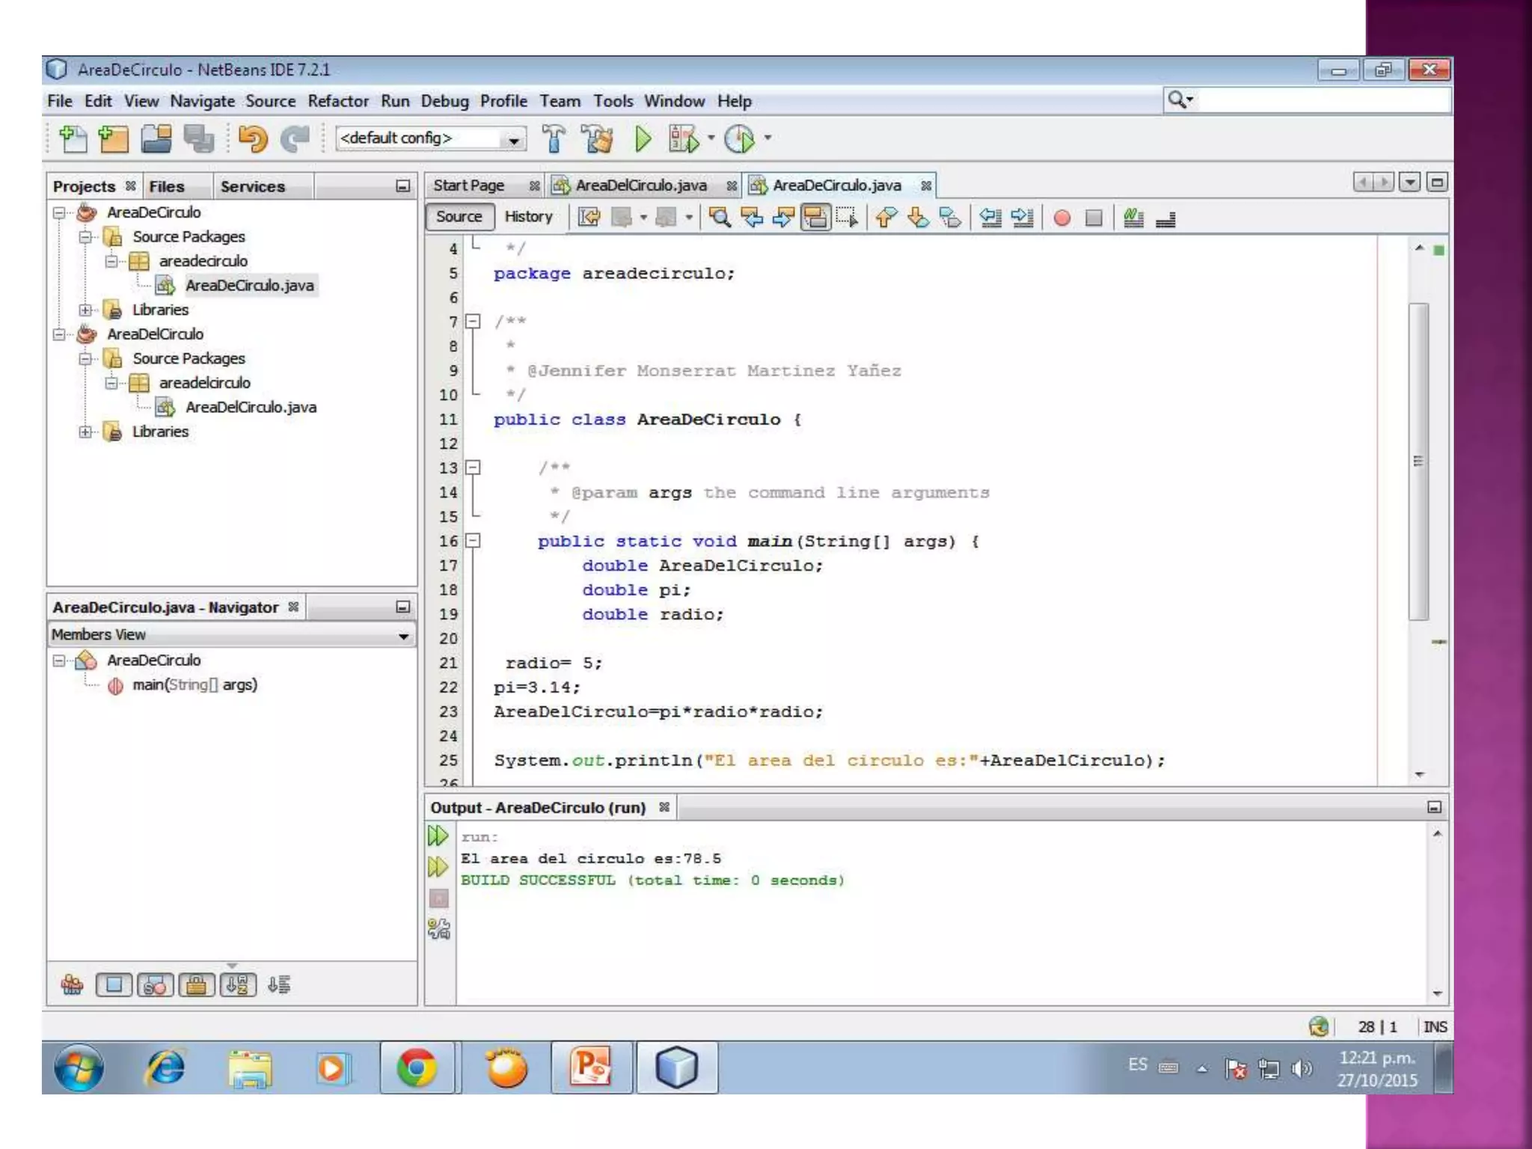Click the Clean and Build Project icon
The height and width of the screenshot is (1149, 1532).
click(598, 139)
